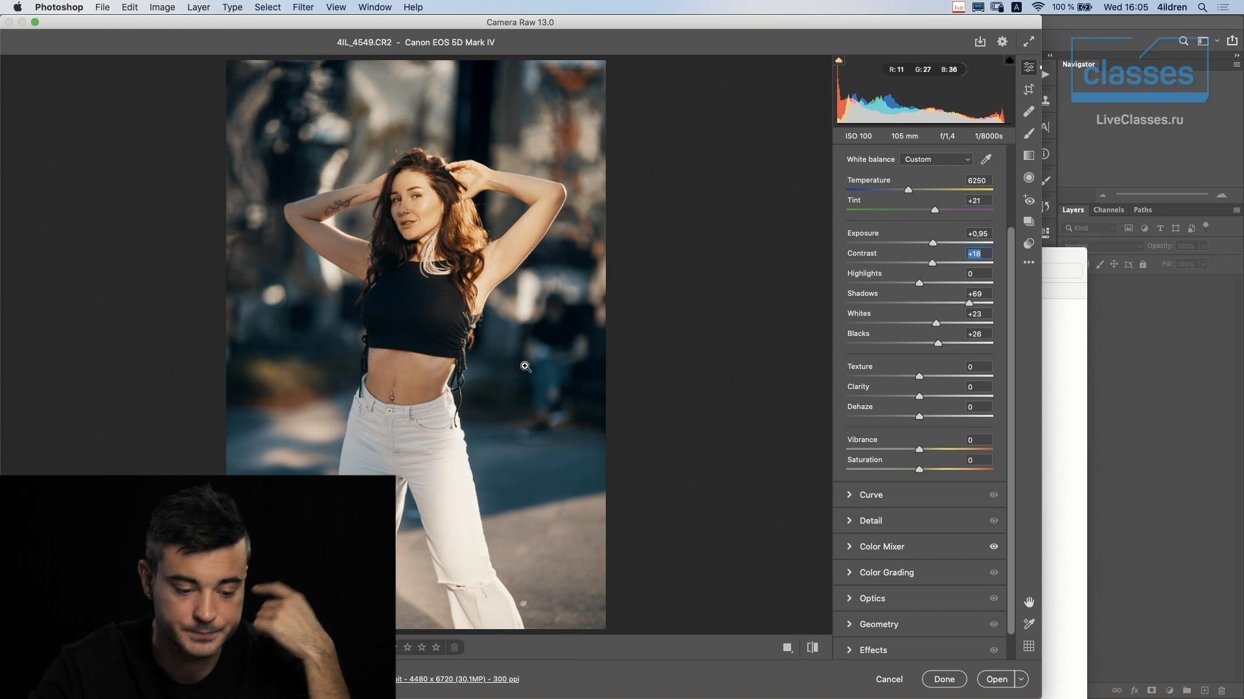This screenshot has height=699, width=1244.
Task: Switch to the Channels tab
Action: [1108, 210]
